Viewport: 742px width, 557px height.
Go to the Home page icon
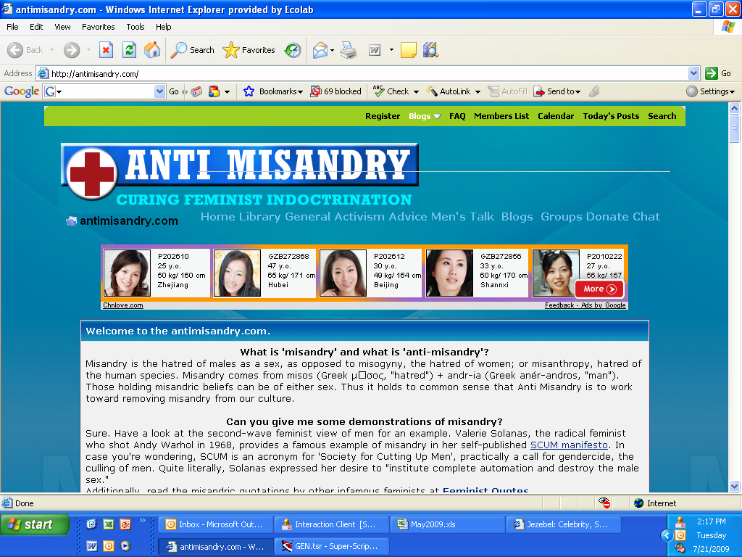coord(152,50)
